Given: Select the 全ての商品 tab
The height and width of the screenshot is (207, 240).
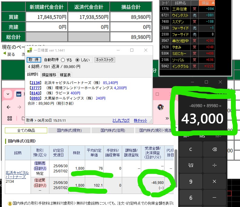Looking at the screenshot, I should click(26, 131).
